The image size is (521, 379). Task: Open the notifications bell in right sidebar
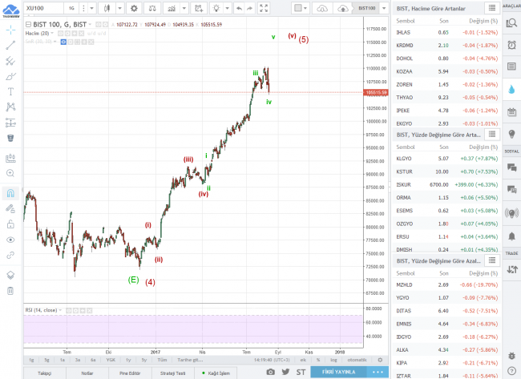(511, 236)
